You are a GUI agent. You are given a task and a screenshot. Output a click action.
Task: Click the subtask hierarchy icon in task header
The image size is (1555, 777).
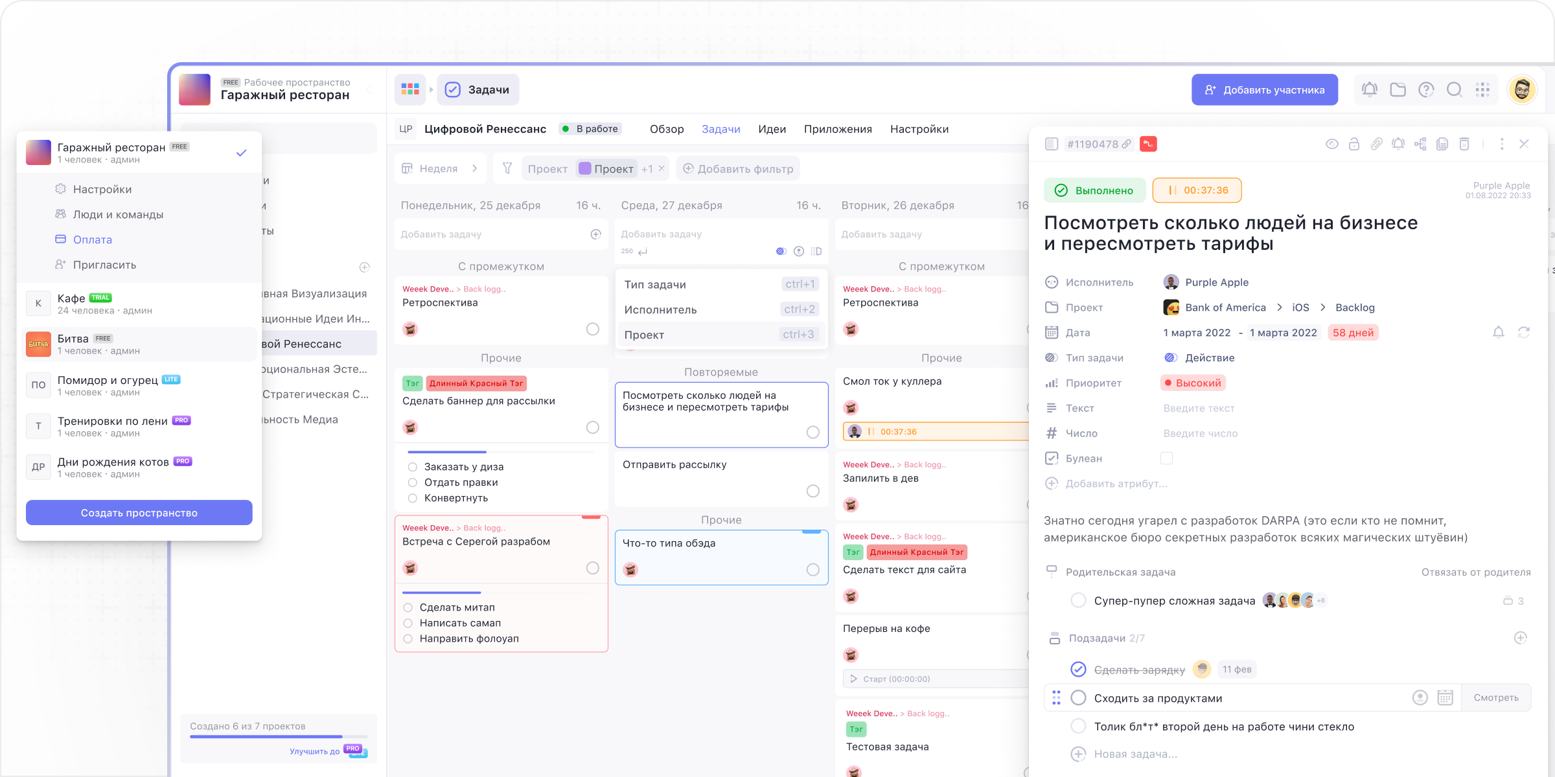[1420, 144]
